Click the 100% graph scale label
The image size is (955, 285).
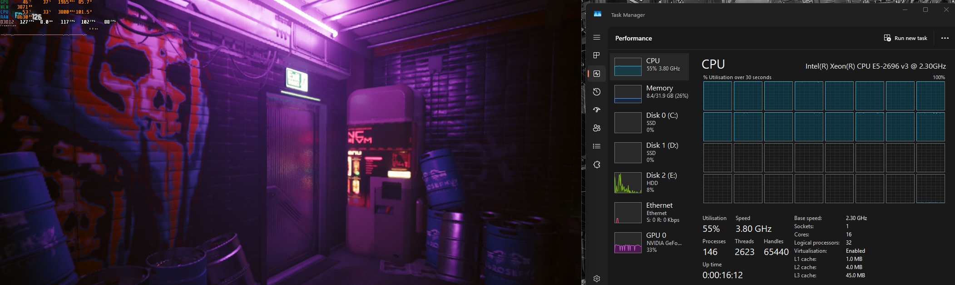point(939,77)
